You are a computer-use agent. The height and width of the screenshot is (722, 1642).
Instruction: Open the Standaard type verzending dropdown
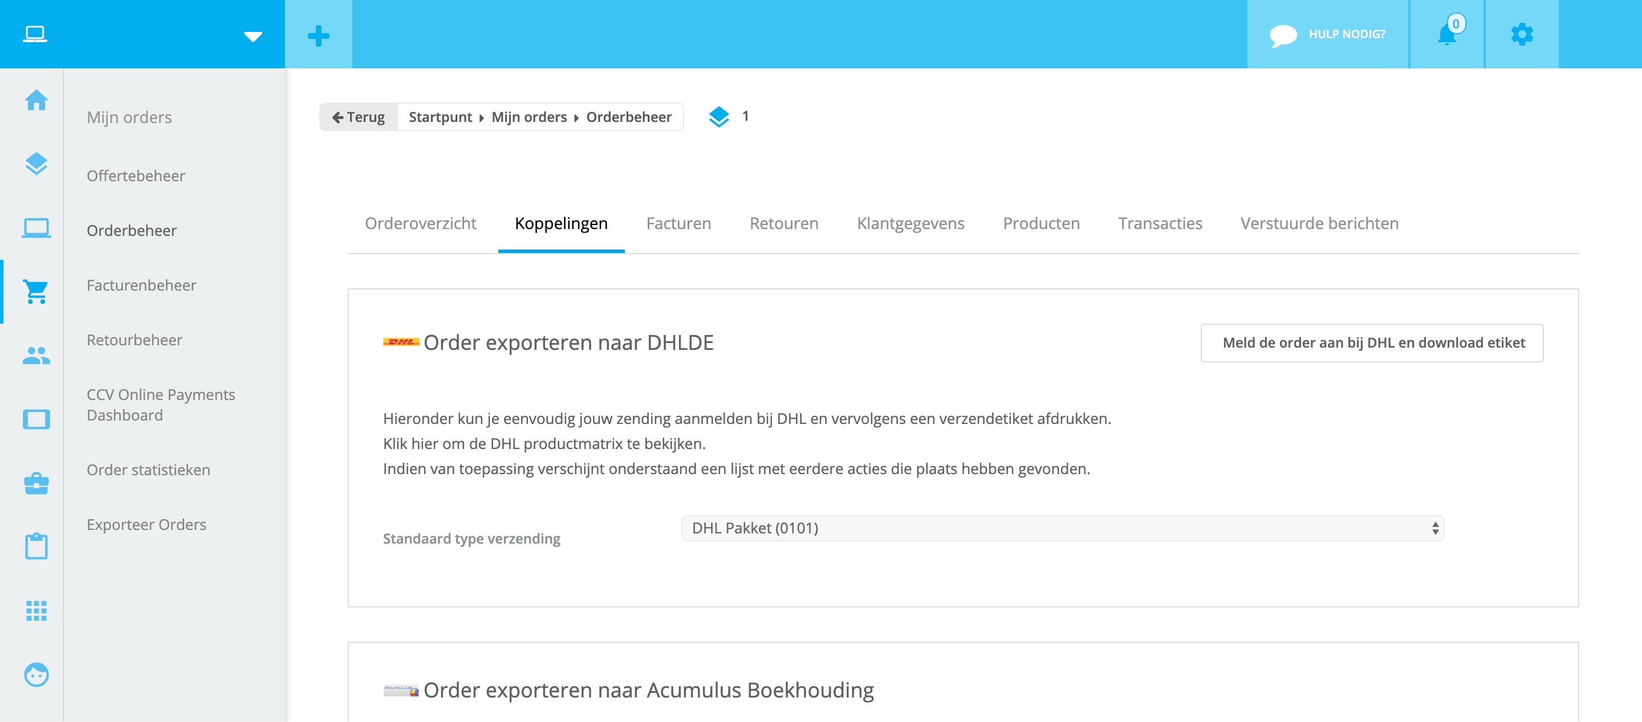point(1063,528)
